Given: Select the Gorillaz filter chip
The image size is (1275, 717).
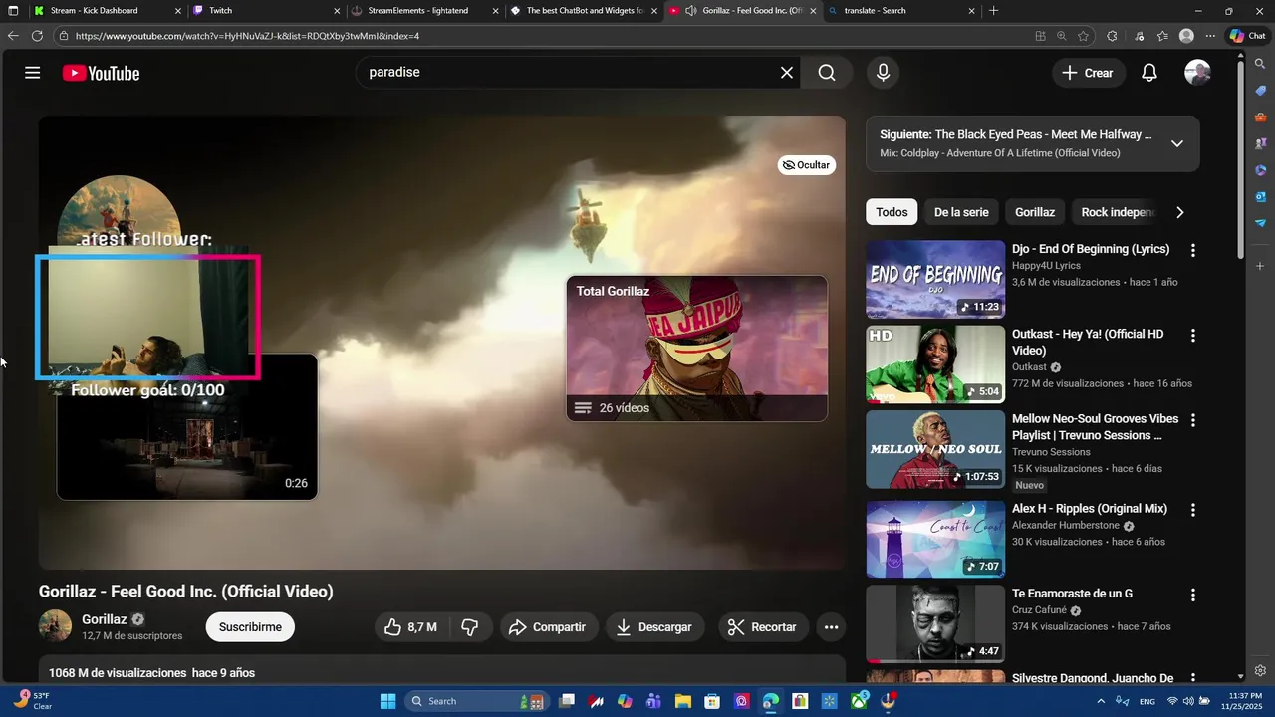Looking at the screenshot, I should [x=1035, y=212].
